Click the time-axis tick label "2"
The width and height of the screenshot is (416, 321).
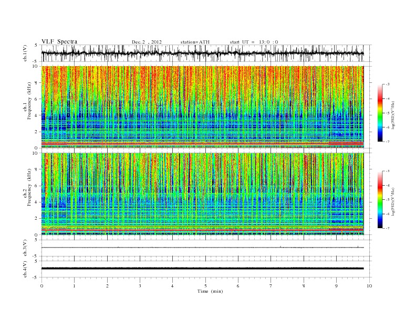point(107,286)
